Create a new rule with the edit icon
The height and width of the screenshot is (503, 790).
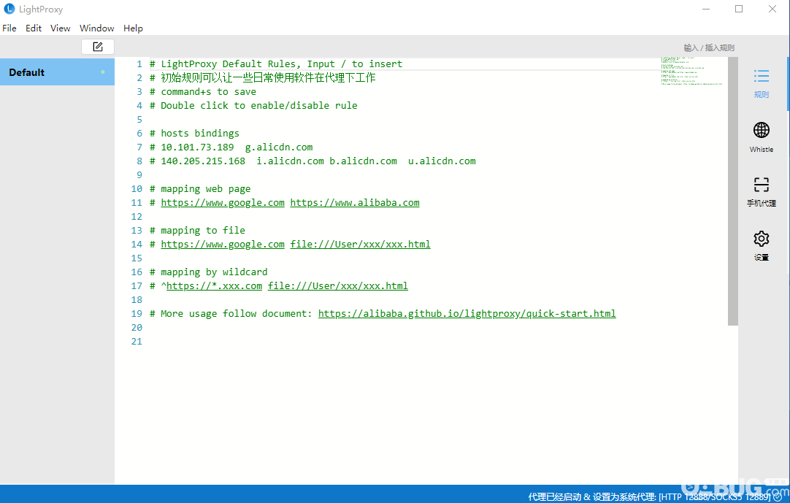[98, 47]
